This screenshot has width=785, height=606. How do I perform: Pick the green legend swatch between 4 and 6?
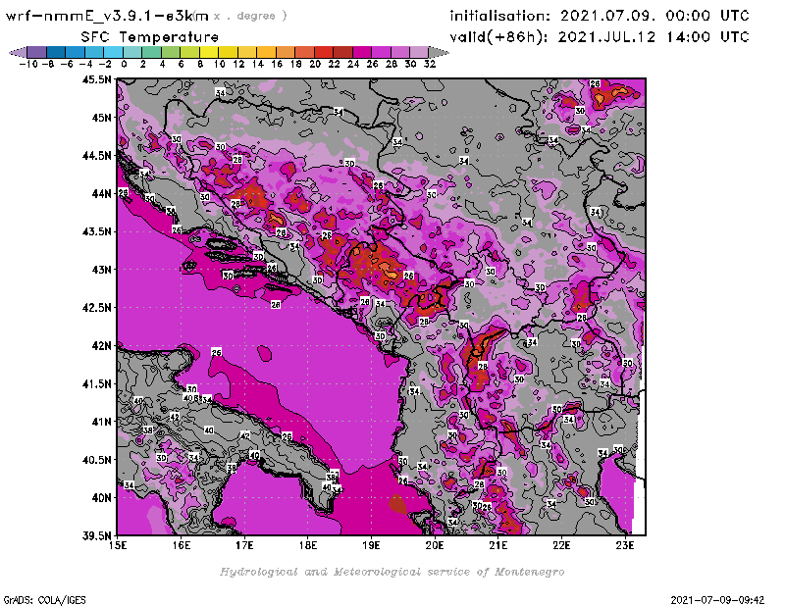click(x=171, y=52)
